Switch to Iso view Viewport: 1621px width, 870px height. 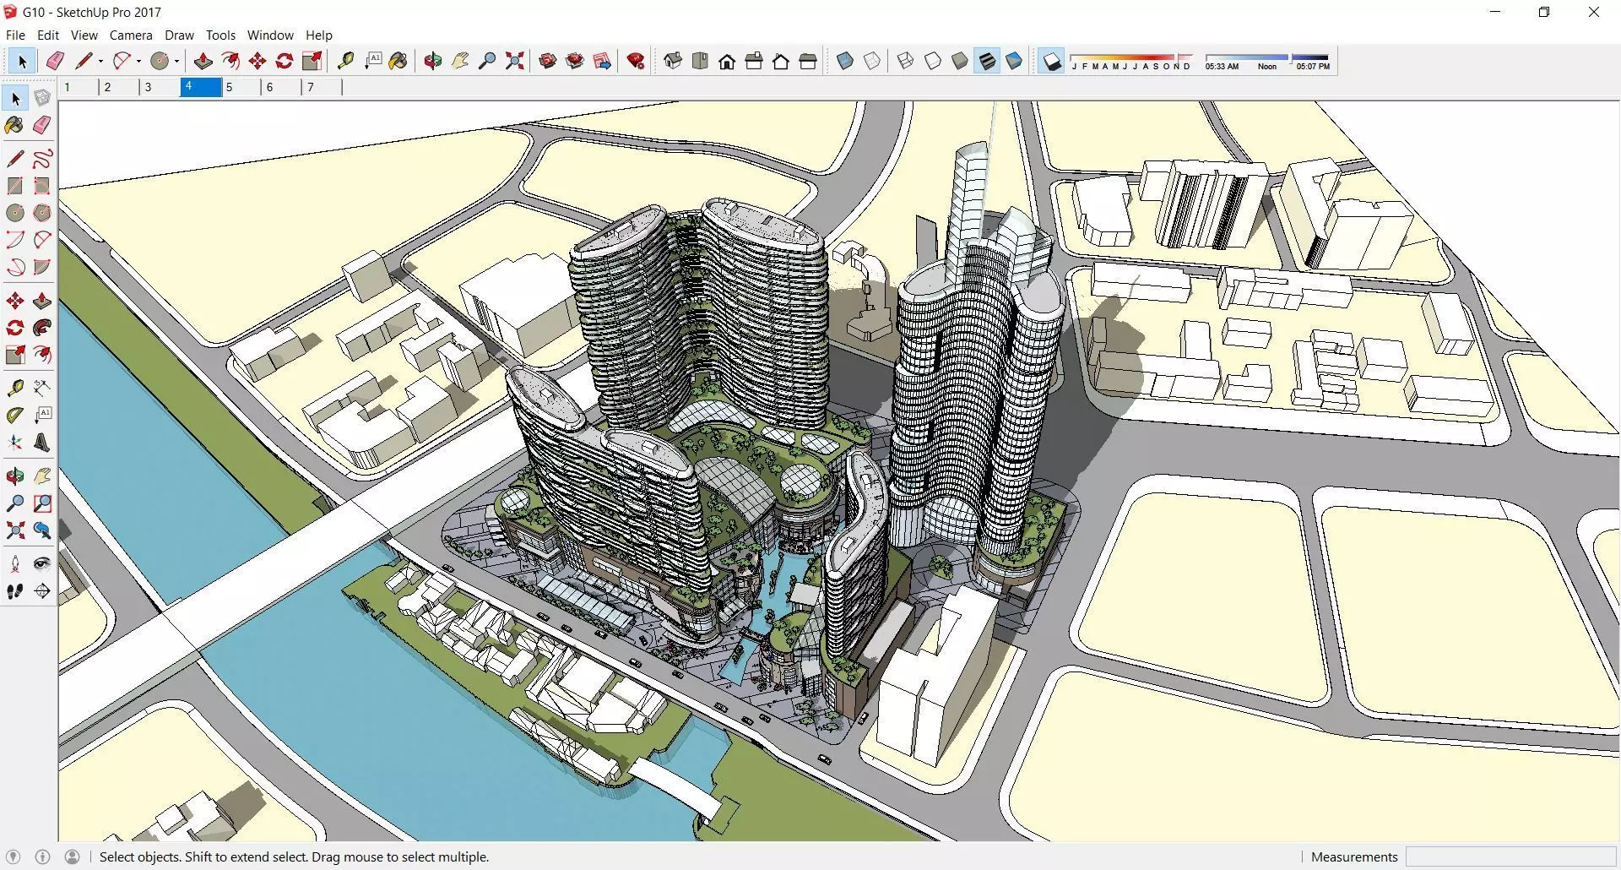point(673,61)
